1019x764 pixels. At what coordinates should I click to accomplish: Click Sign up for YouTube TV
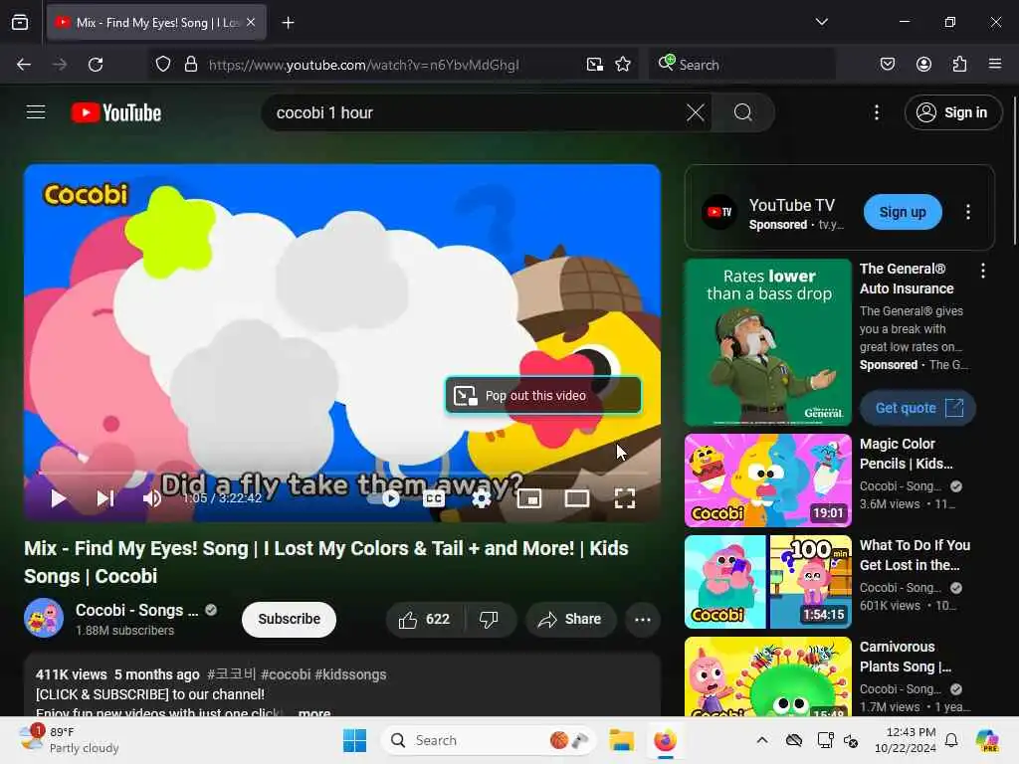(x=902, y=212)
